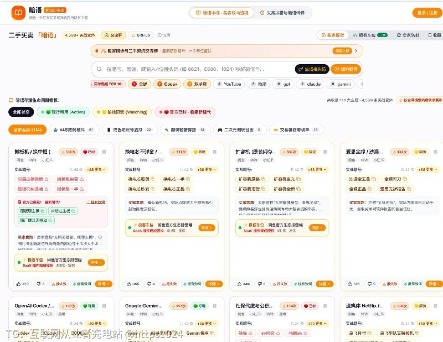Screen dimensions: 443x342
Task: Click the orange book logo icon
Action: point(18,13)
